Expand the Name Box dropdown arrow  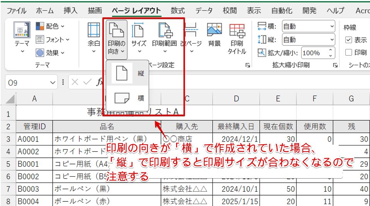(x=53, y=83)
